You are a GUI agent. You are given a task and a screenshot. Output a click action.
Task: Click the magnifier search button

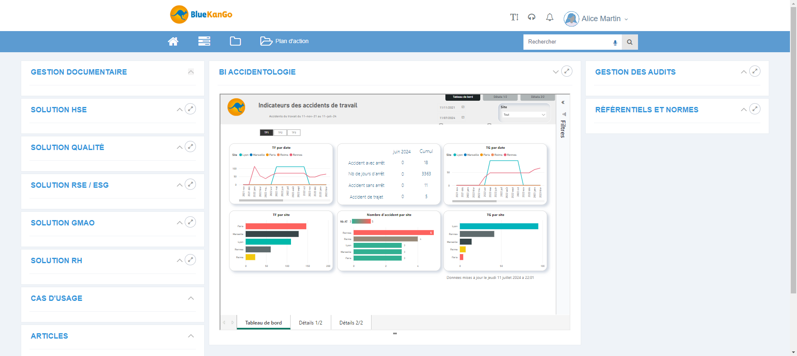tap(630, 42)
